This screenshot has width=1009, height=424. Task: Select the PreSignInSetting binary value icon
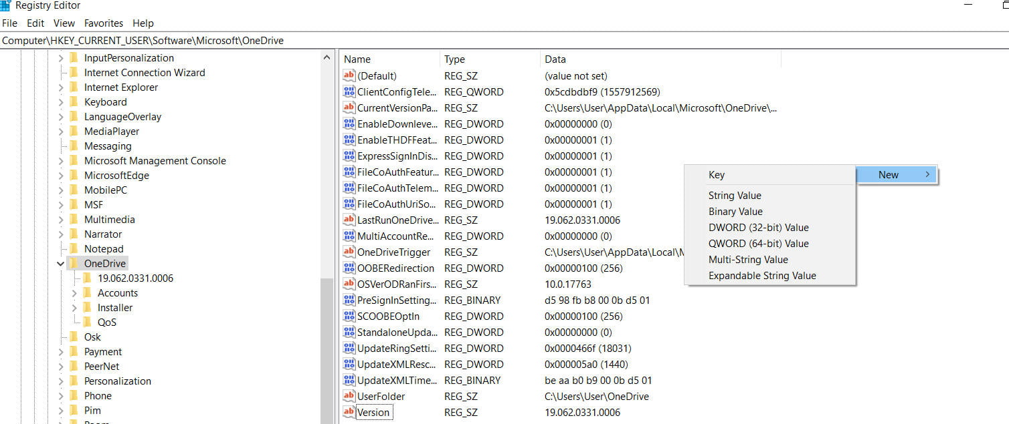(349, 300)
